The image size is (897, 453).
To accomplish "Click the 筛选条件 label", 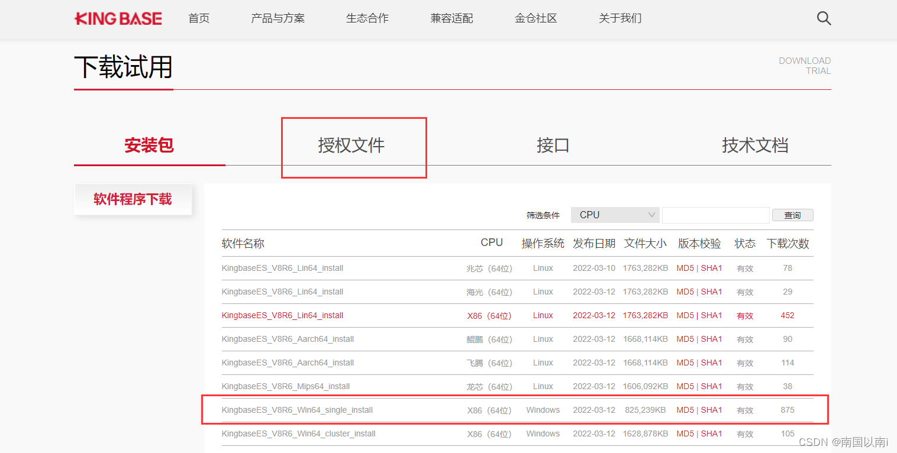I will pyautogui.click(x=543, y=215).
